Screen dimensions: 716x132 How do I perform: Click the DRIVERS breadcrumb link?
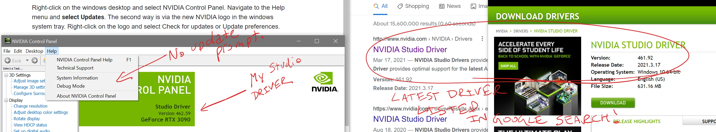[521, 31]
